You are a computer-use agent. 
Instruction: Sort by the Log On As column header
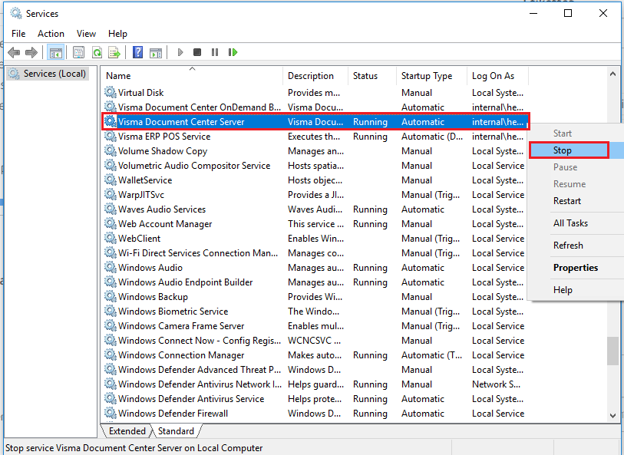click(x=498, y=76)
